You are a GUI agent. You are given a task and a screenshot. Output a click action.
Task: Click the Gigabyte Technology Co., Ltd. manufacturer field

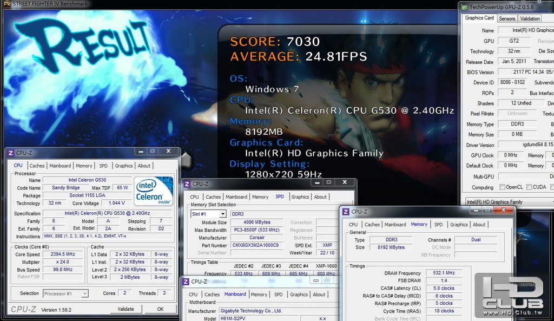279,311
